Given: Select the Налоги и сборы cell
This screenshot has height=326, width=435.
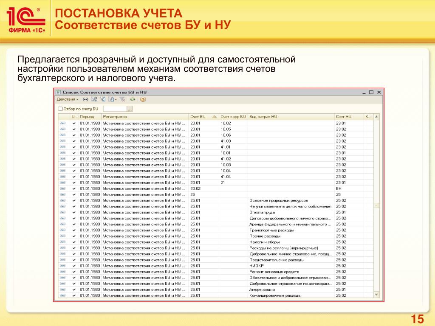Looking at the screenshot, I should [x=291, y=242].
